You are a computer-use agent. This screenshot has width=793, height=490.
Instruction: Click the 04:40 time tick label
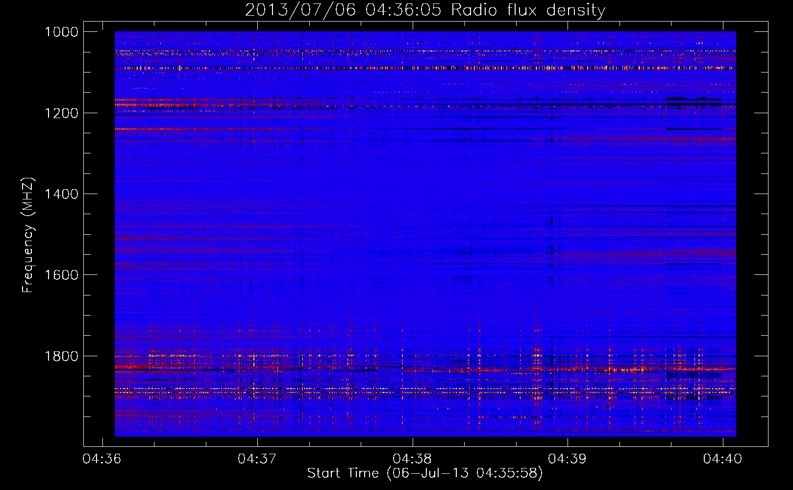pos(722,459)
